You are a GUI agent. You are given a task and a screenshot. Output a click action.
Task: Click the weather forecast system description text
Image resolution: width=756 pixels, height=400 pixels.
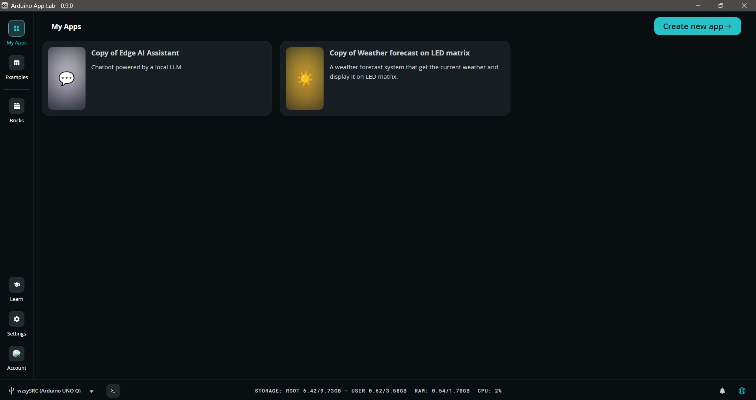414,72
